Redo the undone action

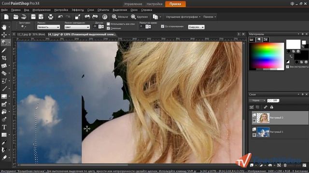[x=68, y=17]
